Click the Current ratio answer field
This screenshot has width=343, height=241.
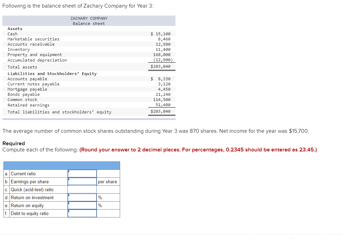82,173
